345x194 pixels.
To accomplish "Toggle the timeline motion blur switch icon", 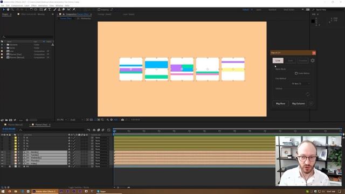I will [103, 130].
